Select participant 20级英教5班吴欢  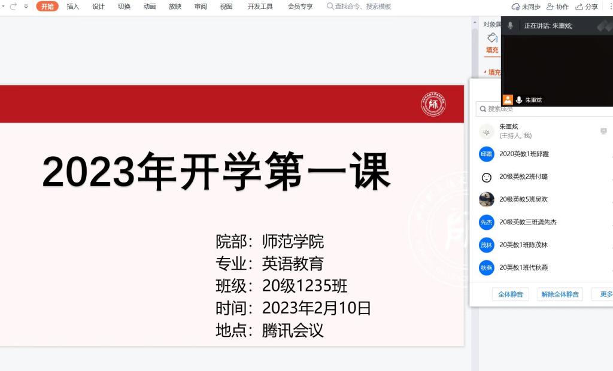click(524, 199)
